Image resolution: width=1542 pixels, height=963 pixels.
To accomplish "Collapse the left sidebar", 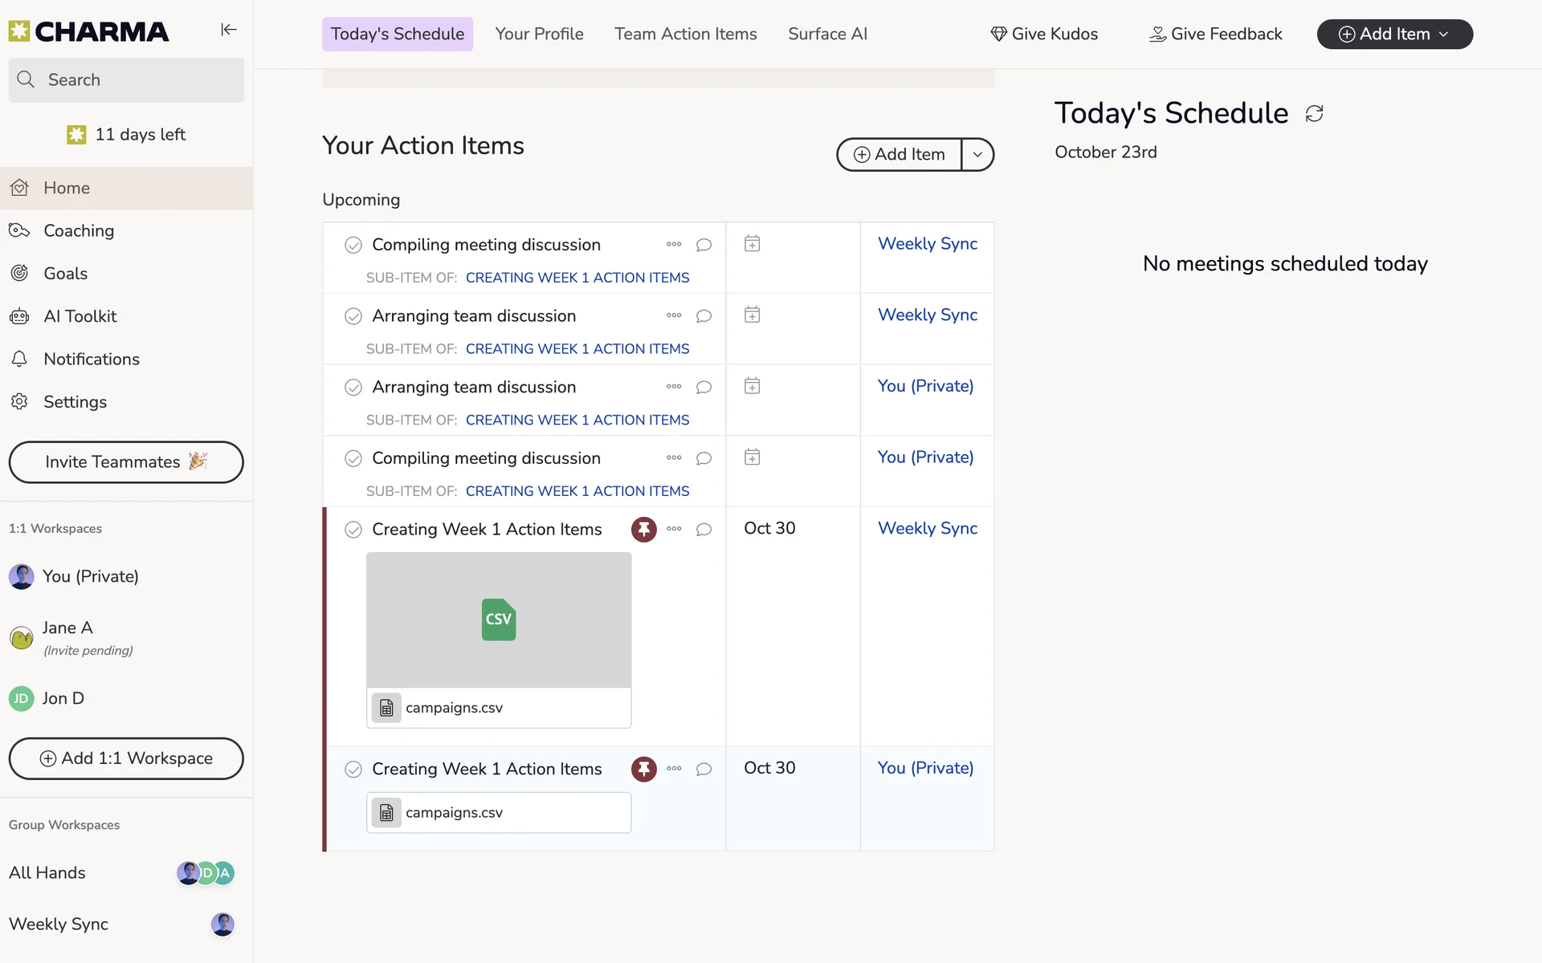I will pos(228,30).
